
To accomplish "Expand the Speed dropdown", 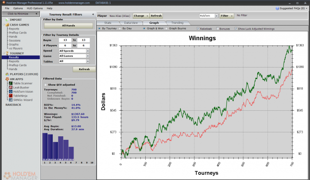I will pyautogui.click(x=88, y=51).
